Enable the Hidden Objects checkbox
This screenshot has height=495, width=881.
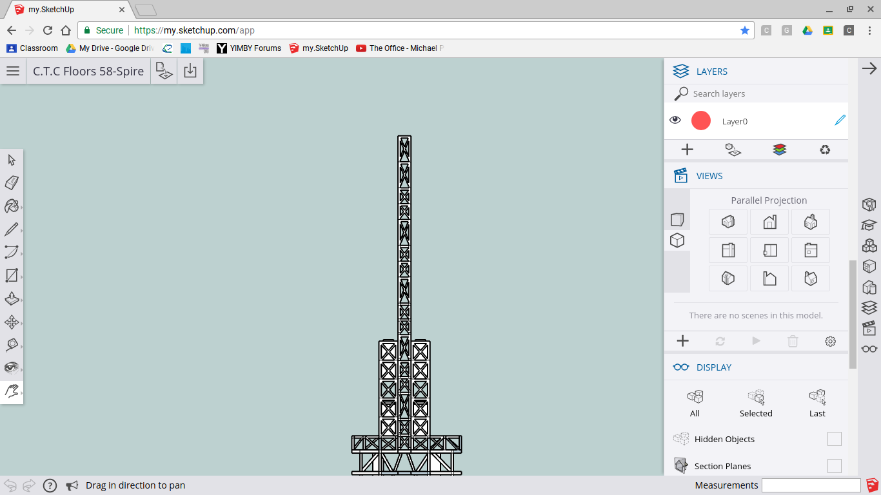834,439
